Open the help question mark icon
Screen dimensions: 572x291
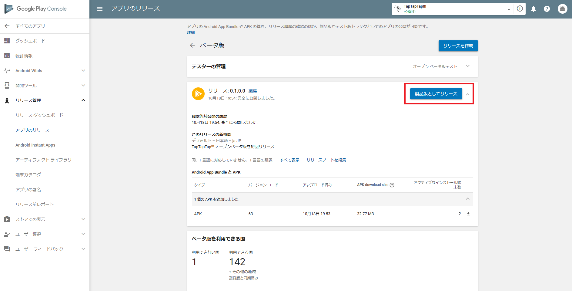pos(547,9)
